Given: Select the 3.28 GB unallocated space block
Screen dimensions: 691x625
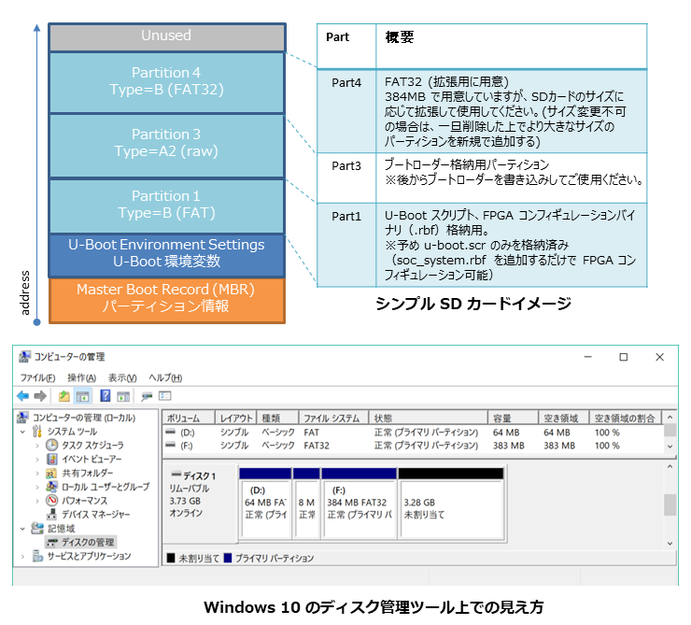Looking at the screenshot, I should pos(451,504).
